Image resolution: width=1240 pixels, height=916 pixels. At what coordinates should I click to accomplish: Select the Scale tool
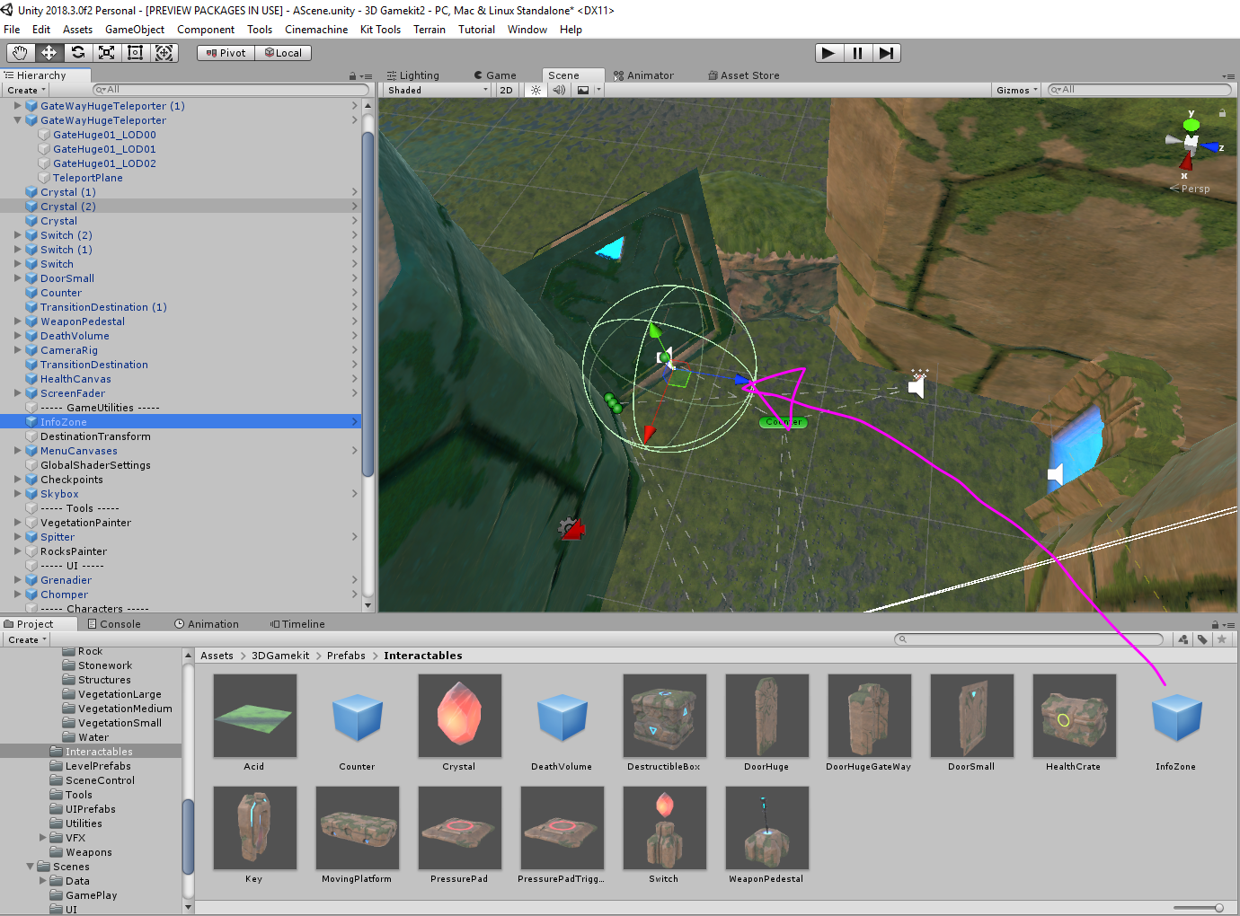pyautogui.click(x=106, y=53)
